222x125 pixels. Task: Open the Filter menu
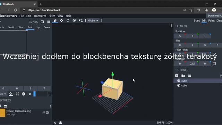coord(52,16)
